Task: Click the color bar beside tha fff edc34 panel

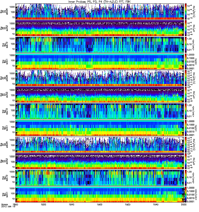Action: (x=186, y=11)
